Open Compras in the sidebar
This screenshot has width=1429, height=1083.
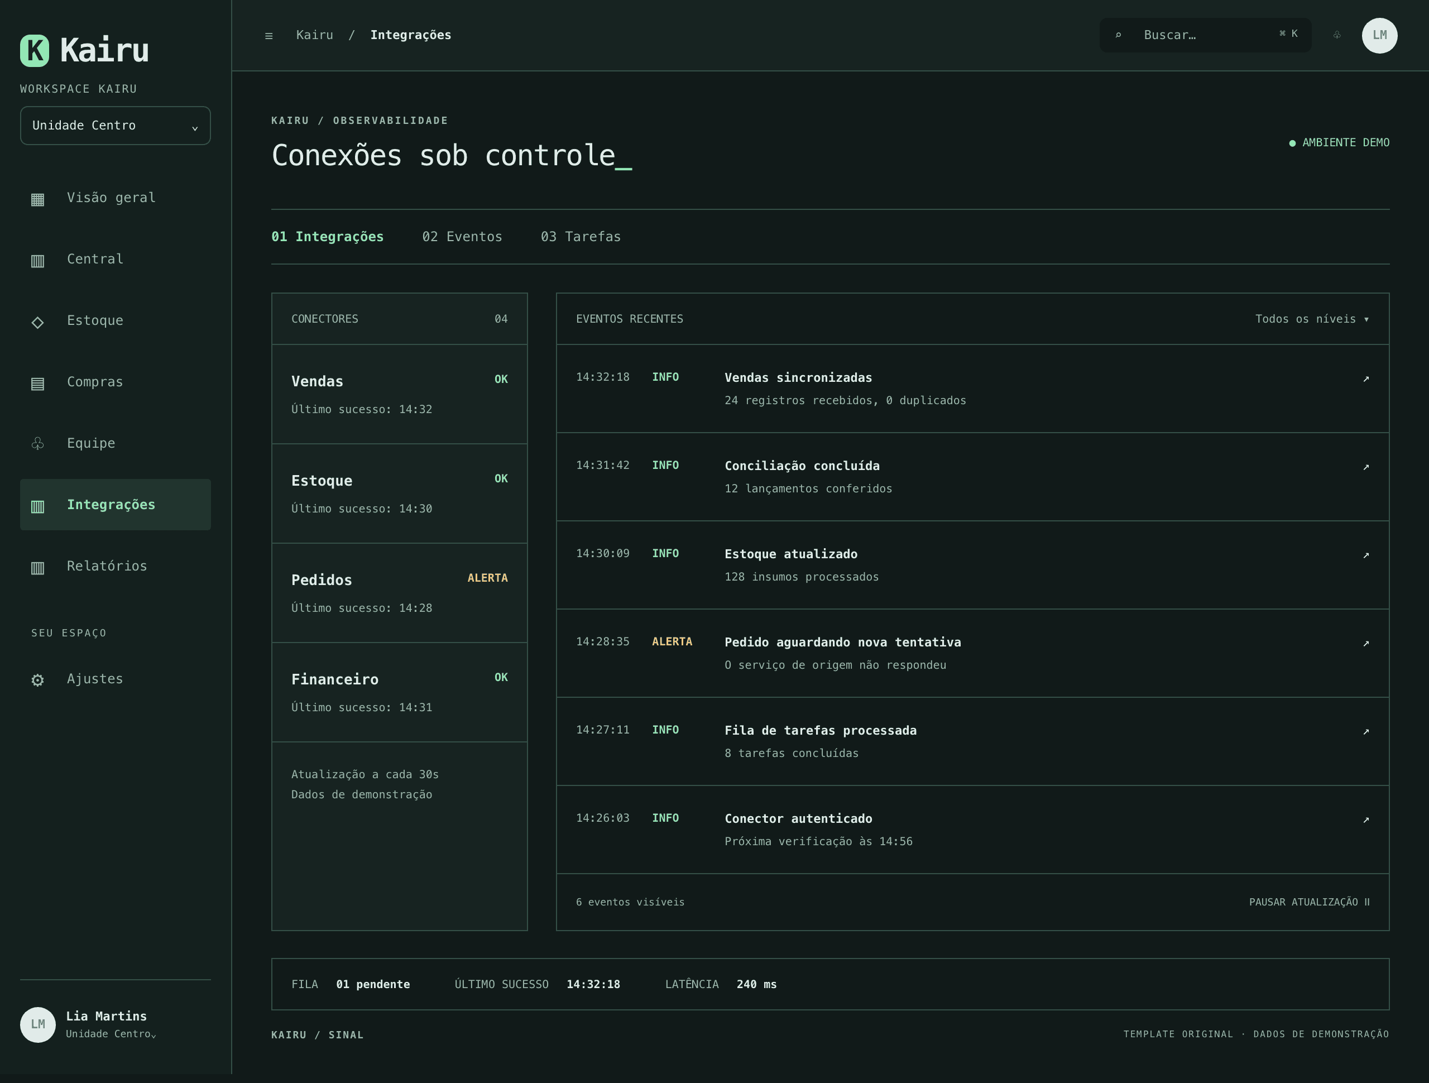[x=115, y=382]
